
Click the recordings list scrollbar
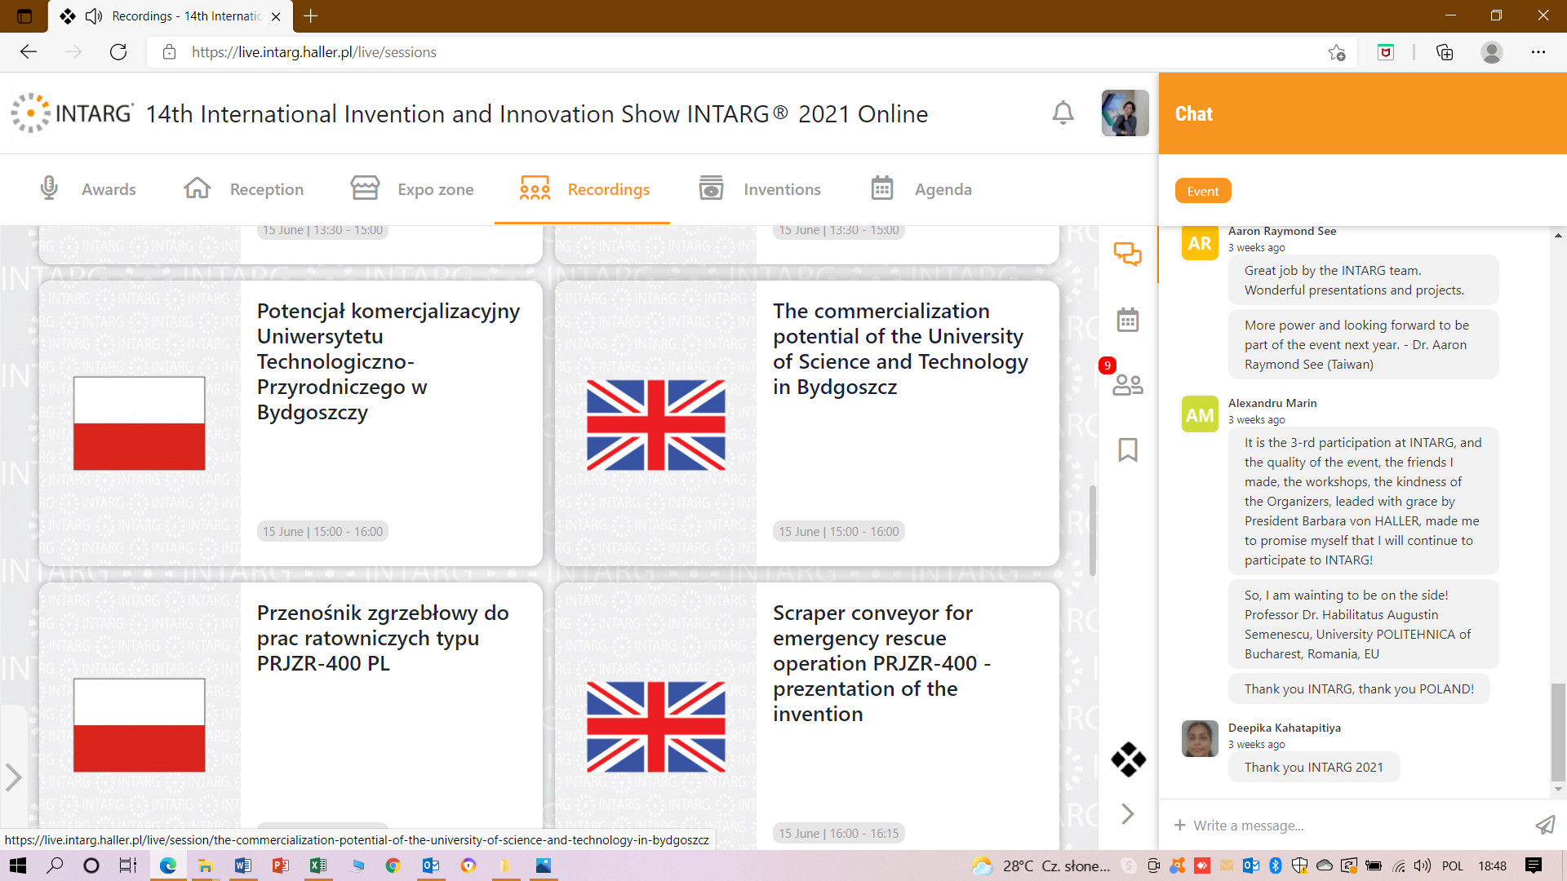(1093, 530)
